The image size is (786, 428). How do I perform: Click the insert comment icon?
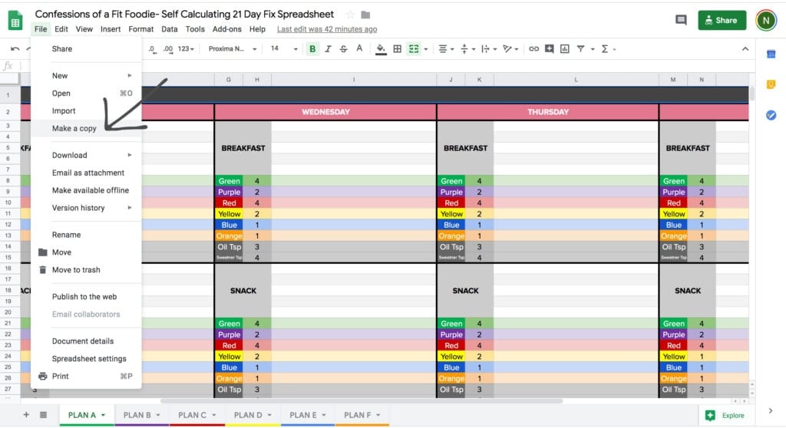(550, 48)
